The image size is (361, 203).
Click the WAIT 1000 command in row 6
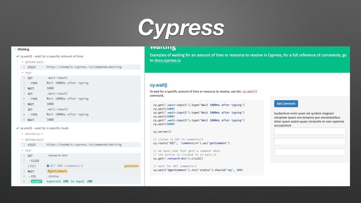click(x=80, y=104)
